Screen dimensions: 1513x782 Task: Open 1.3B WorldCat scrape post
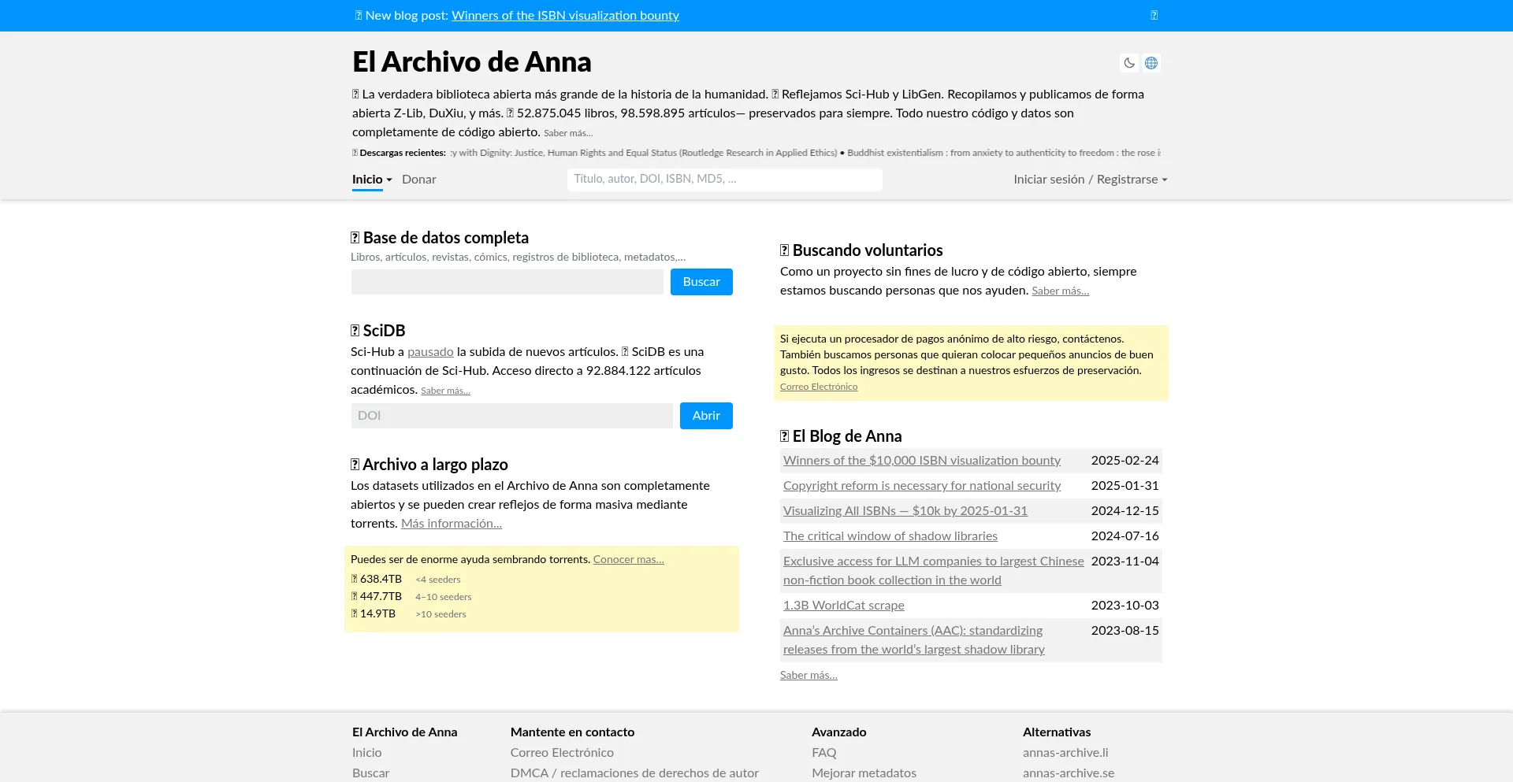(844, 606)
